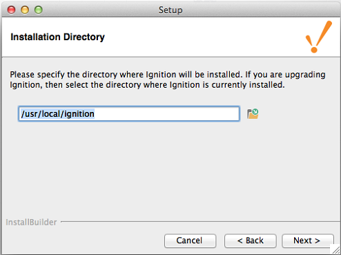Click the green arrow badge on folder icon
Screen dimensions: 341x255
(255, 112)
